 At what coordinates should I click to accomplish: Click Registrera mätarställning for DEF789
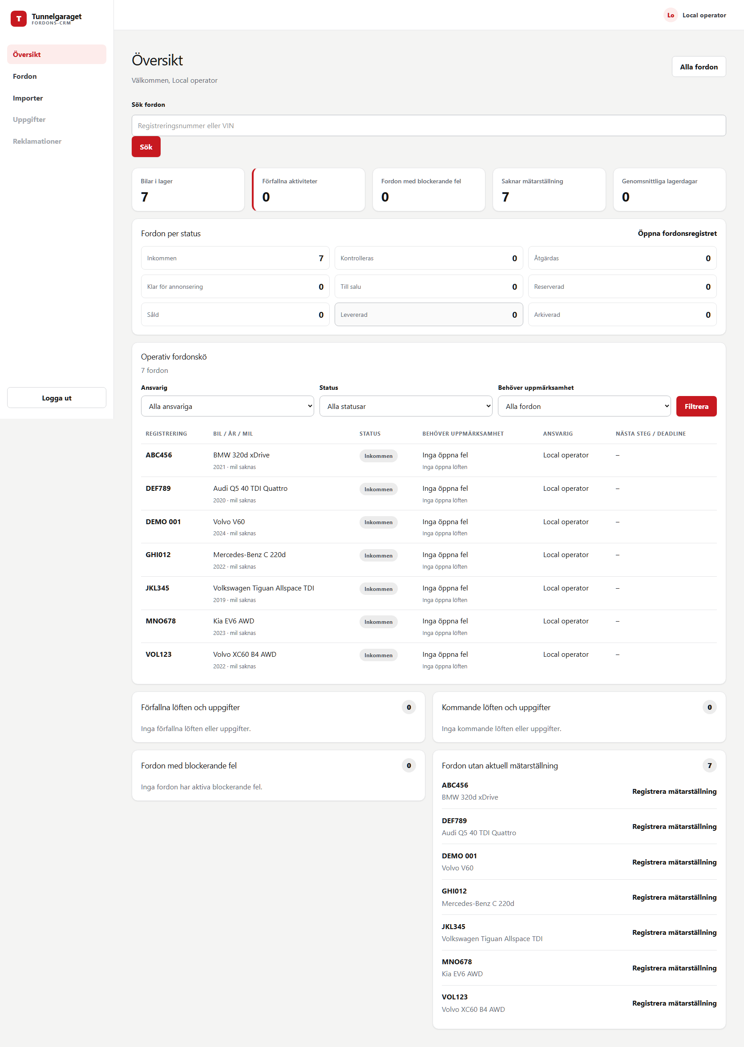[x=674, y=827]
